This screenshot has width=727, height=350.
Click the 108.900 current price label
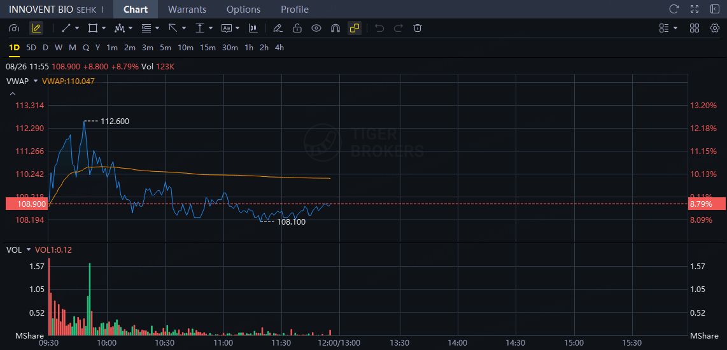point(27,204)
